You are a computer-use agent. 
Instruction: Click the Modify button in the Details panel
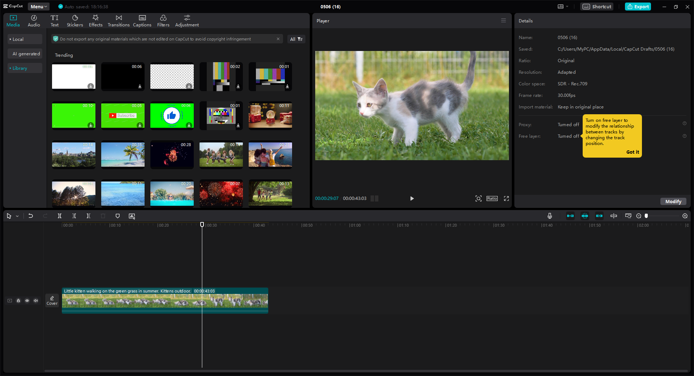673,201
